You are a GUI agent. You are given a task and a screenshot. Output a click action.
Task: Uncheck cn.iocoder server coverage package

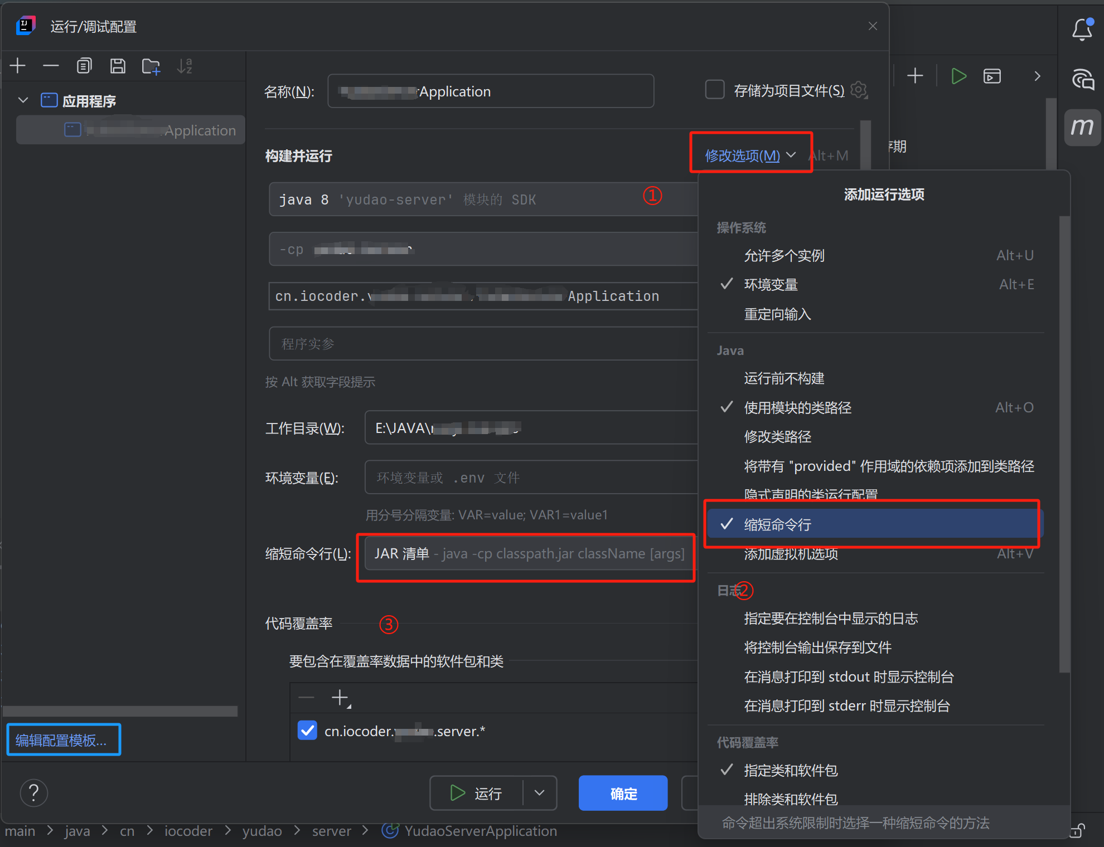click(x=307, y=731)
